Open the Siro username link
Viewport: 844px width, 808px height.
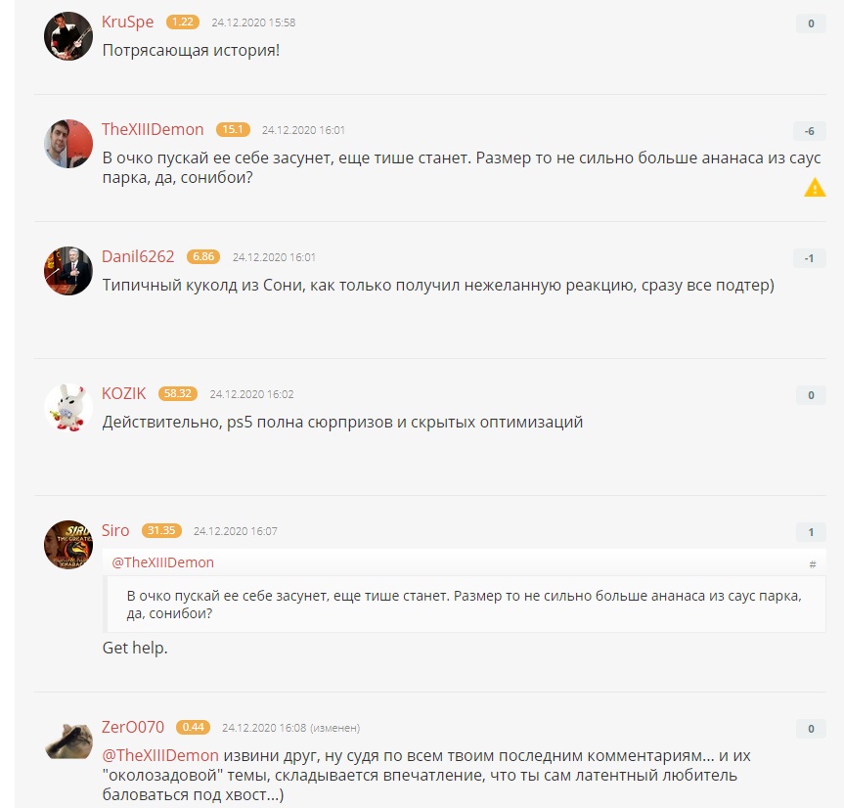115,530
